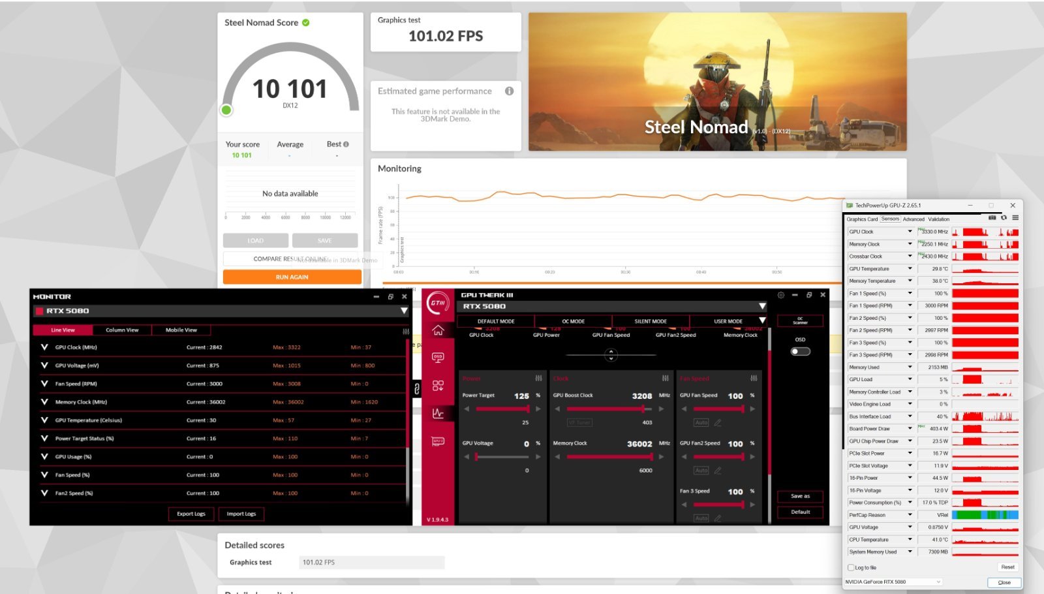
Task: Expand GPU selector dropdown in GPU Tweak III
Action: click(761, 306)
